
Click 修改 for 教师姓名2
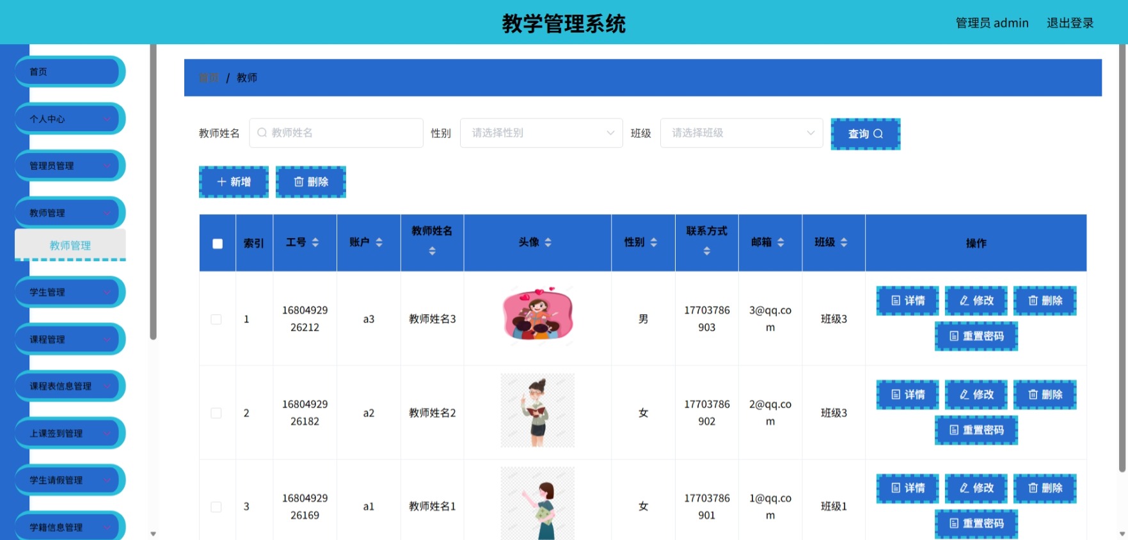pyautogui.click(x=976, y=395)
